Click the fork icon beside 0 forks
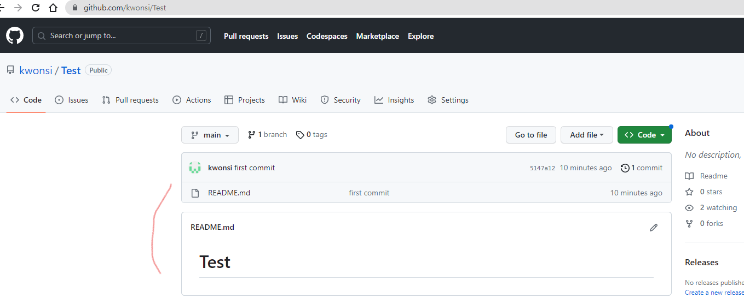Screen dimensions: 744x298 pos(689,223)
